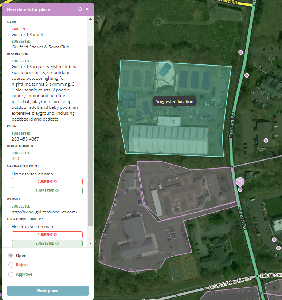282x300 pixels.
Task: Click the crosshair icon in the navigation point SUGGESTED button
Action: pos(57,190)
